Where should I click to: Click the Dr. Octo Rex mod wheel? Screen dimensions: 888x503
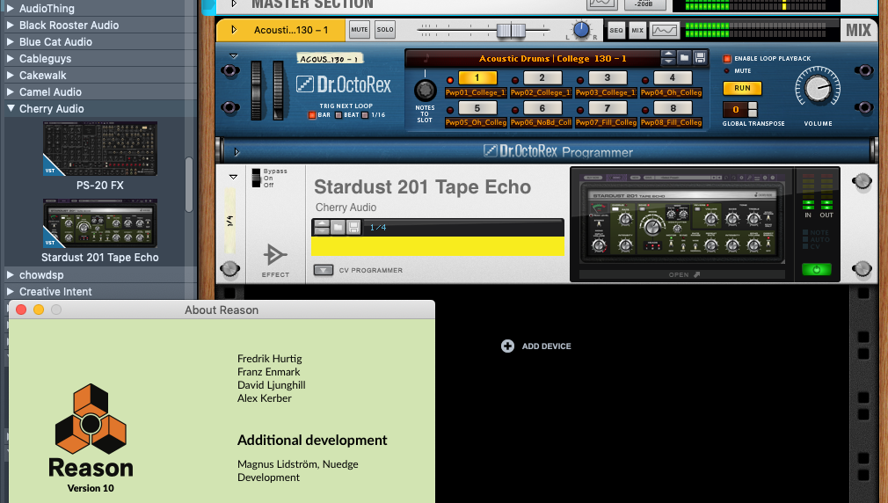[278, 91]
